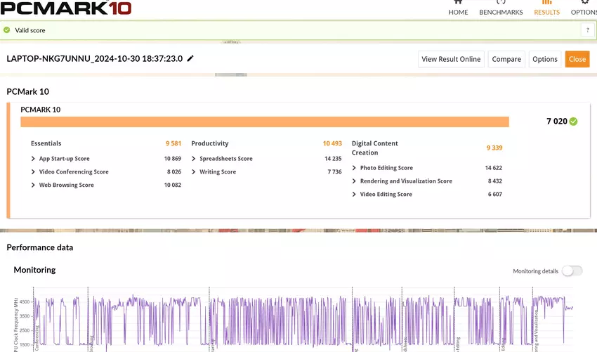Click the Home icon in top navigation
Image resolution: width=597 pixels, height=352 pixels.
458,3
